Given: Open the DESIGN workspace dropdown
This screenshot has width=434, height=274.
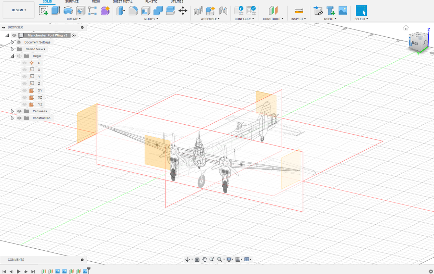Looking at the screenshot, I should click(x=19, y=10).
